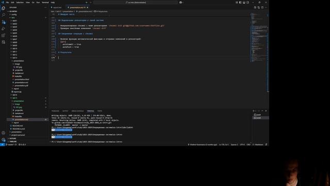330x186 pixels.
Task: Open the File menu
Action: pos(7,2)
